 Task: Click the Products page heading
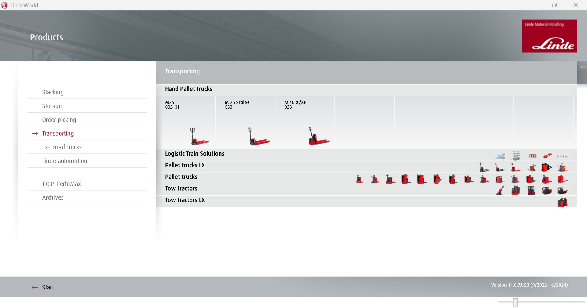[46, 37]
